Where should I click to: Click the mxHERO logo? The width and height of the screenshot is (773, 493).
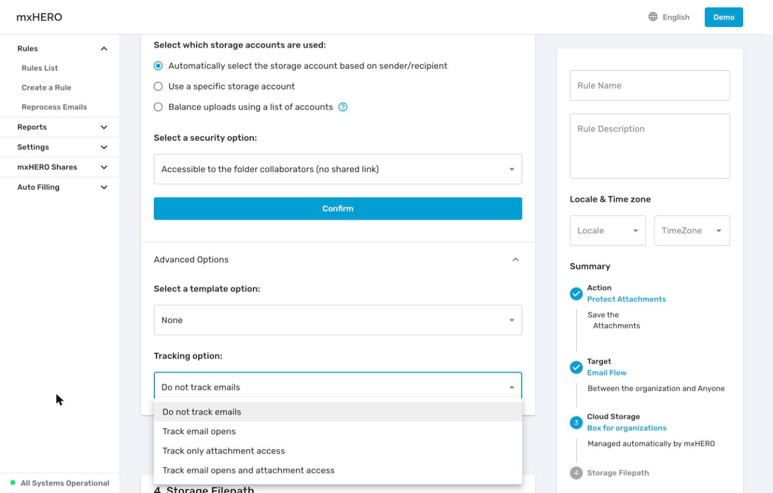pos(39,17)
